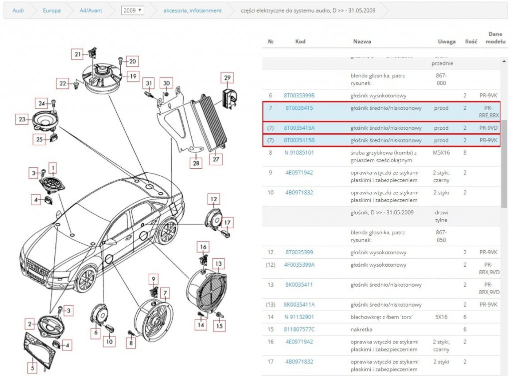Click the parts list scrollbar thumb
Image resolution: width=511 pixels, height=376 pixels.
[504, 163]
